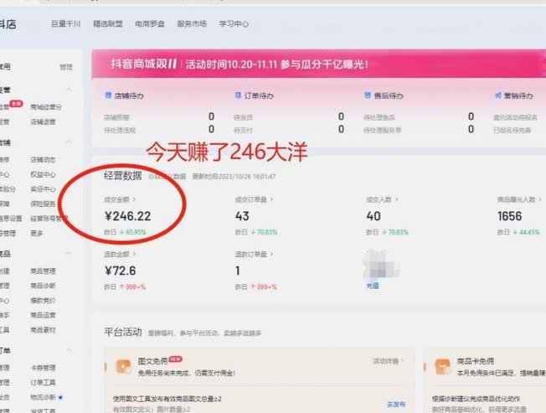546x413 pixels.
Task: Click the 订单待办 icon
Action: 238,95
